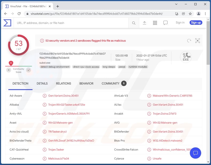Open the floating chat support button
Screen dimensions: 211x165
coord(196,153)
